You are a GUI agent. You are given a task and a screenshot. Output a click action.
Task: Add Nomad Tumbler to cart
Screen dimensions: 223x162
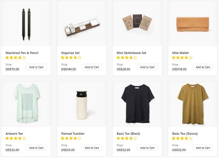92,148
